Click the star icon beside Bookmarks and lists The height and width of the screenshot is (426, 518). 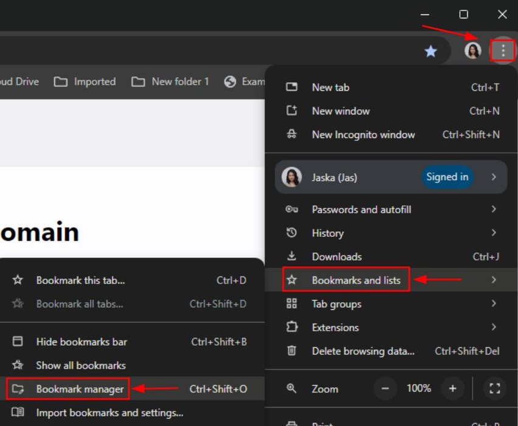tap(291, 280)
